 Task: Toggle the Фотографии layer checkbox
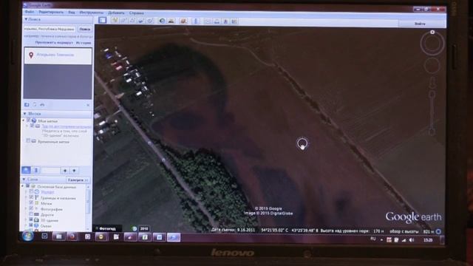pyautogui.click(x=31, y=208)
